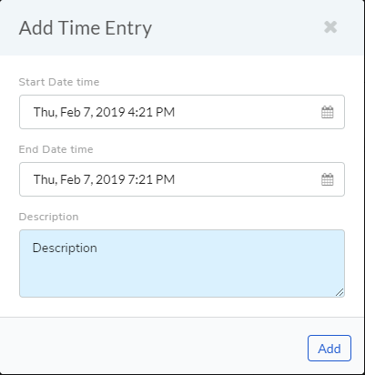The height and width of the screenshot is (375, 365).
Task: Click the year 2019 in End Date field
Action: tap(110, 179)
